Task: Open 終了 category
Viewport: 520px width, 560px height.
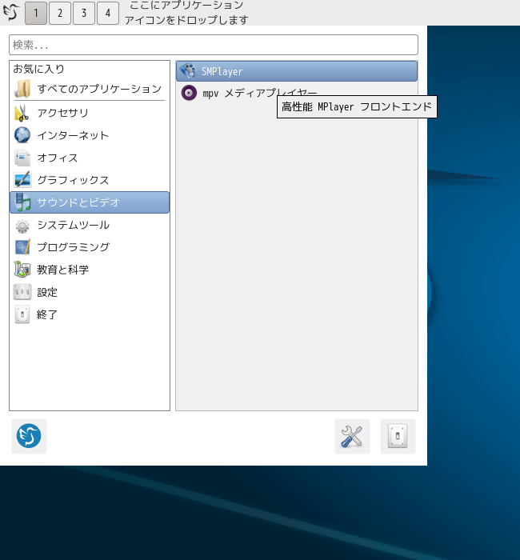Action: pyautogui.click(x=90, y=314)
